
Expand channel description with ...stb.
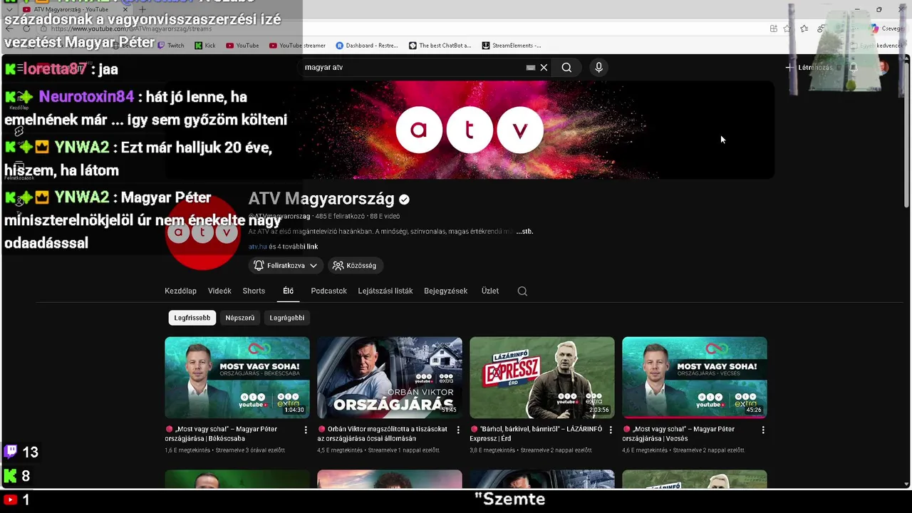tap(524, 232)
